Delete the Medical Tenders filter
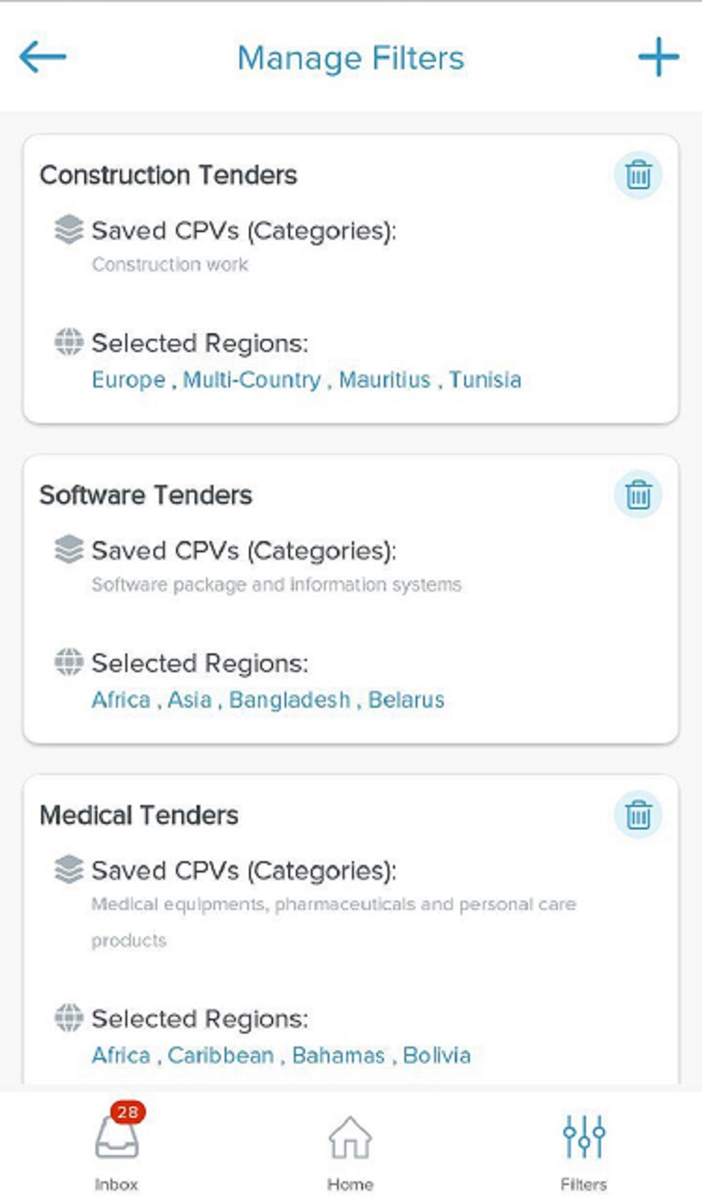Viewport: 702px width, 1202px height. 638,814
